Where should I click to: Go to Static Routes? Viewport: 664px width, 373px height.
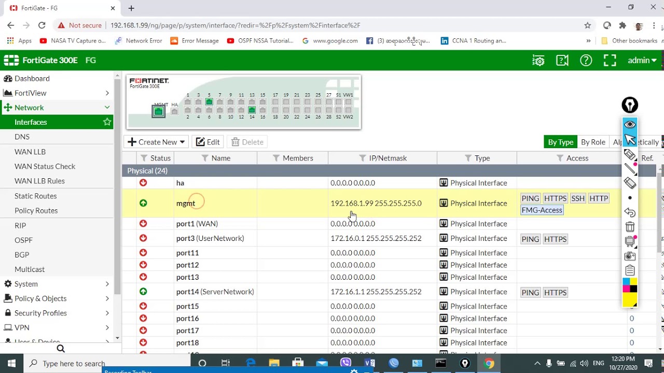pyautogui.click(x=35, y=196)
